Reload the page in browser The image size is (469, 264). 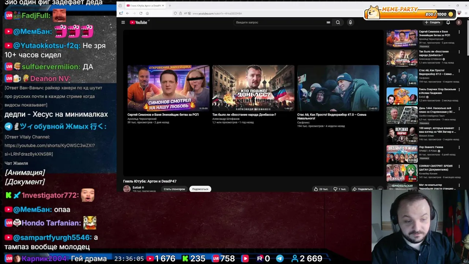point(141,13)
